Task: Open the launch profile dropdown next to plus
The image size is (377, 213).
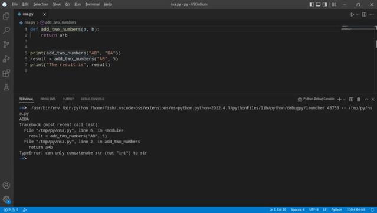Action: click(345, 99)
